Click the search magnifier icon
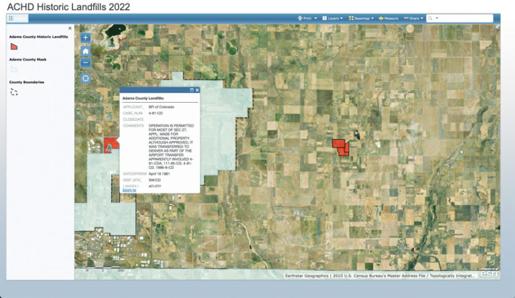 click(x=431, y=18)
